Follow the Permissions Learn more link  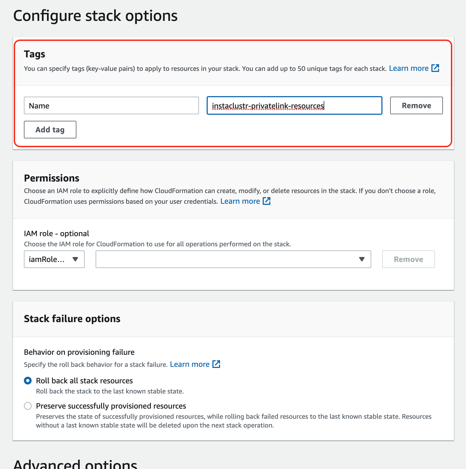coord(240,201)
